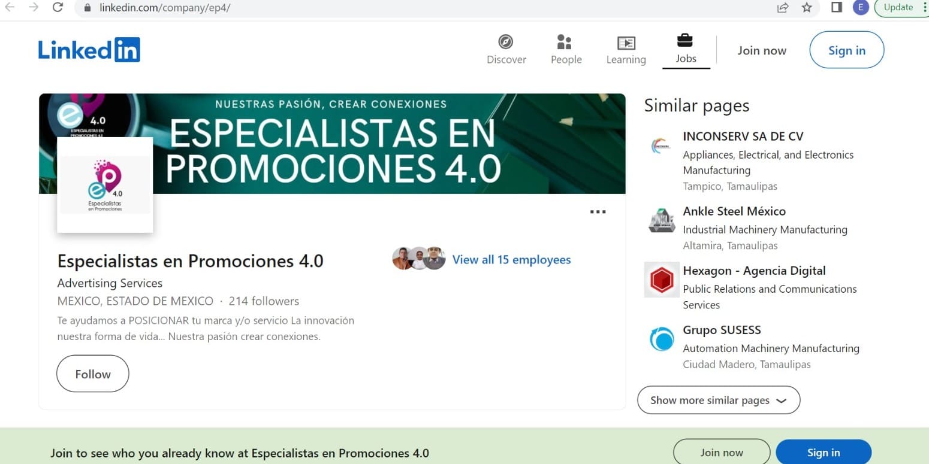
Task: Bookmark this page with the star icon
Action: [x=807, y=8]
